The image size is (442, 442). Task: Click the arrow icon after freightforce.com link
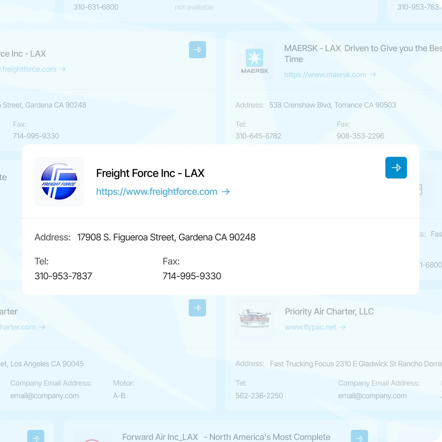click(x=226, y=192)
